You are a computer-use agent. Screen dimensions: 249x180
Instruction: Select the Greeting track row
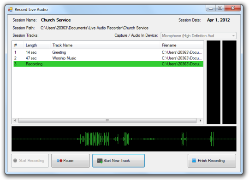pos(108,52)
